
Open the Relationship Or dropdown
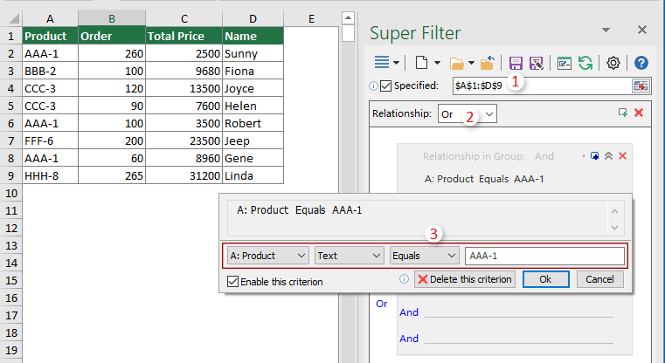(468, 113)
